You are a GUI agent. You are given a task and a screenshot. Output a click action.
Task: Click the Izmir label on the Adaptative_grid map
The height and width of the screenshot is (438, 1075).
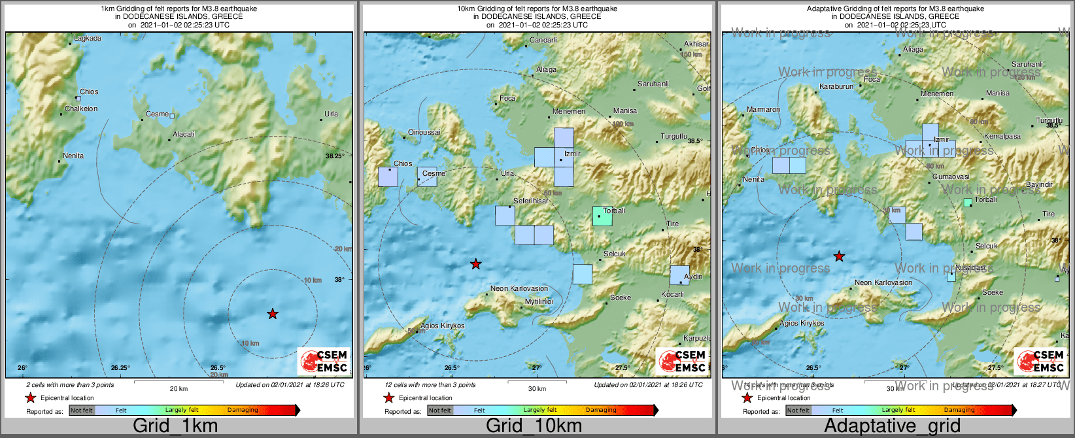(x=942, y=140)
